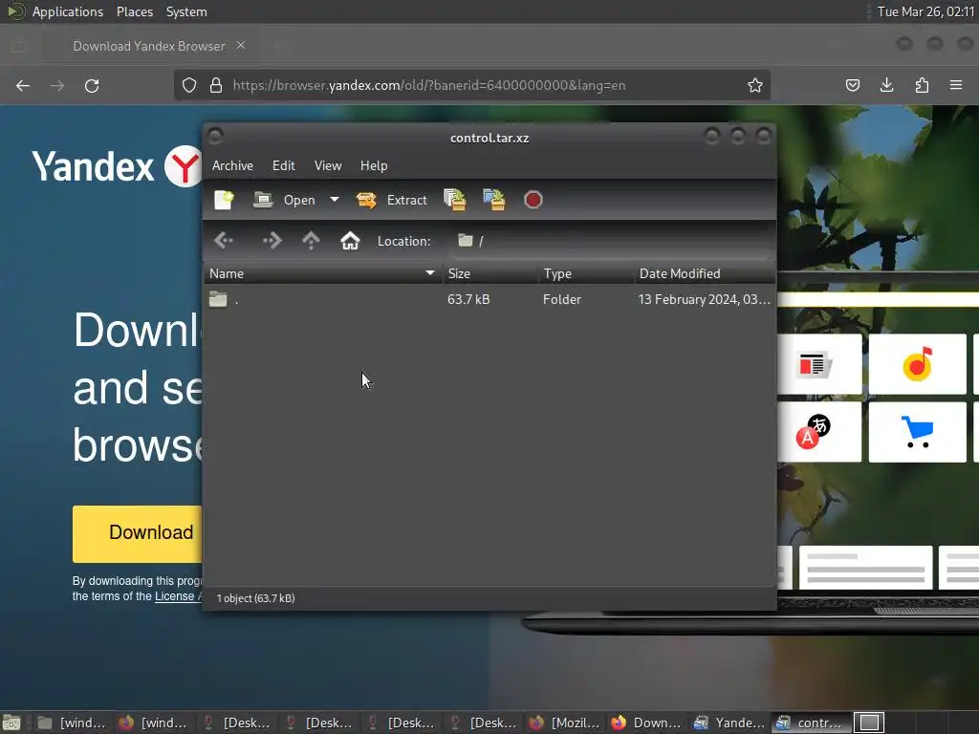979x734 pixels.
Task: Open Firefox downloads panel
Action: 886,85
